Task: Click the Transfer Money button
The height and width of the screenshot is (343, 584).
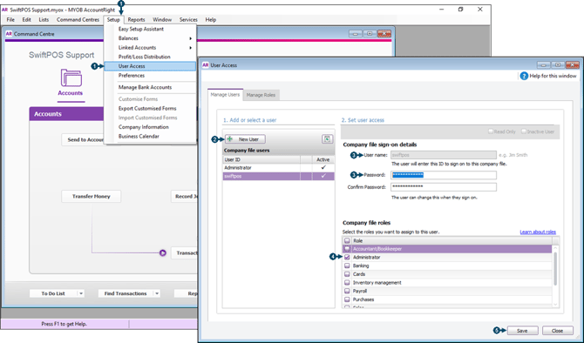Action: [x=92, y=197]
